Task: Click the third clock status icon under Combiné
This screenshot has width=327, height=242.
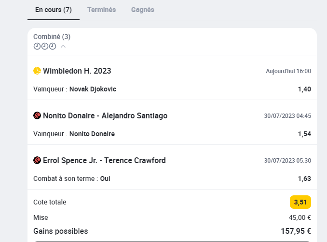Action: coord(53,46)
